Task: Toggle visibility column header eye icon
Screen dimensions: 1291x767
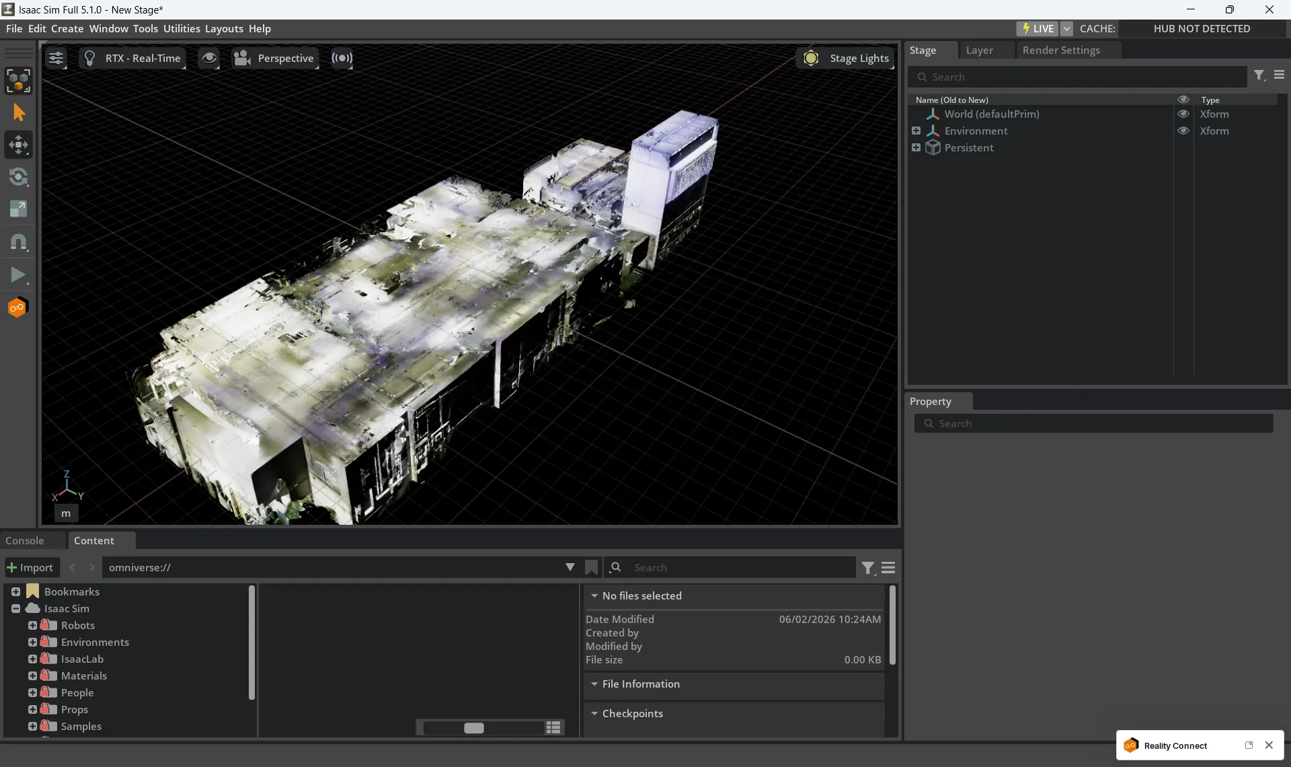Action: click(x=1183, y=100)
